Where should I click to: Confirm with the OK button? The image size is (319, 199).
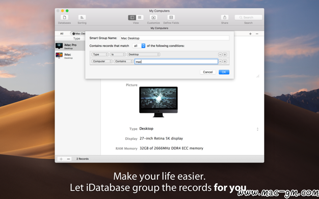pyautogui.click(x=224, y=72)
